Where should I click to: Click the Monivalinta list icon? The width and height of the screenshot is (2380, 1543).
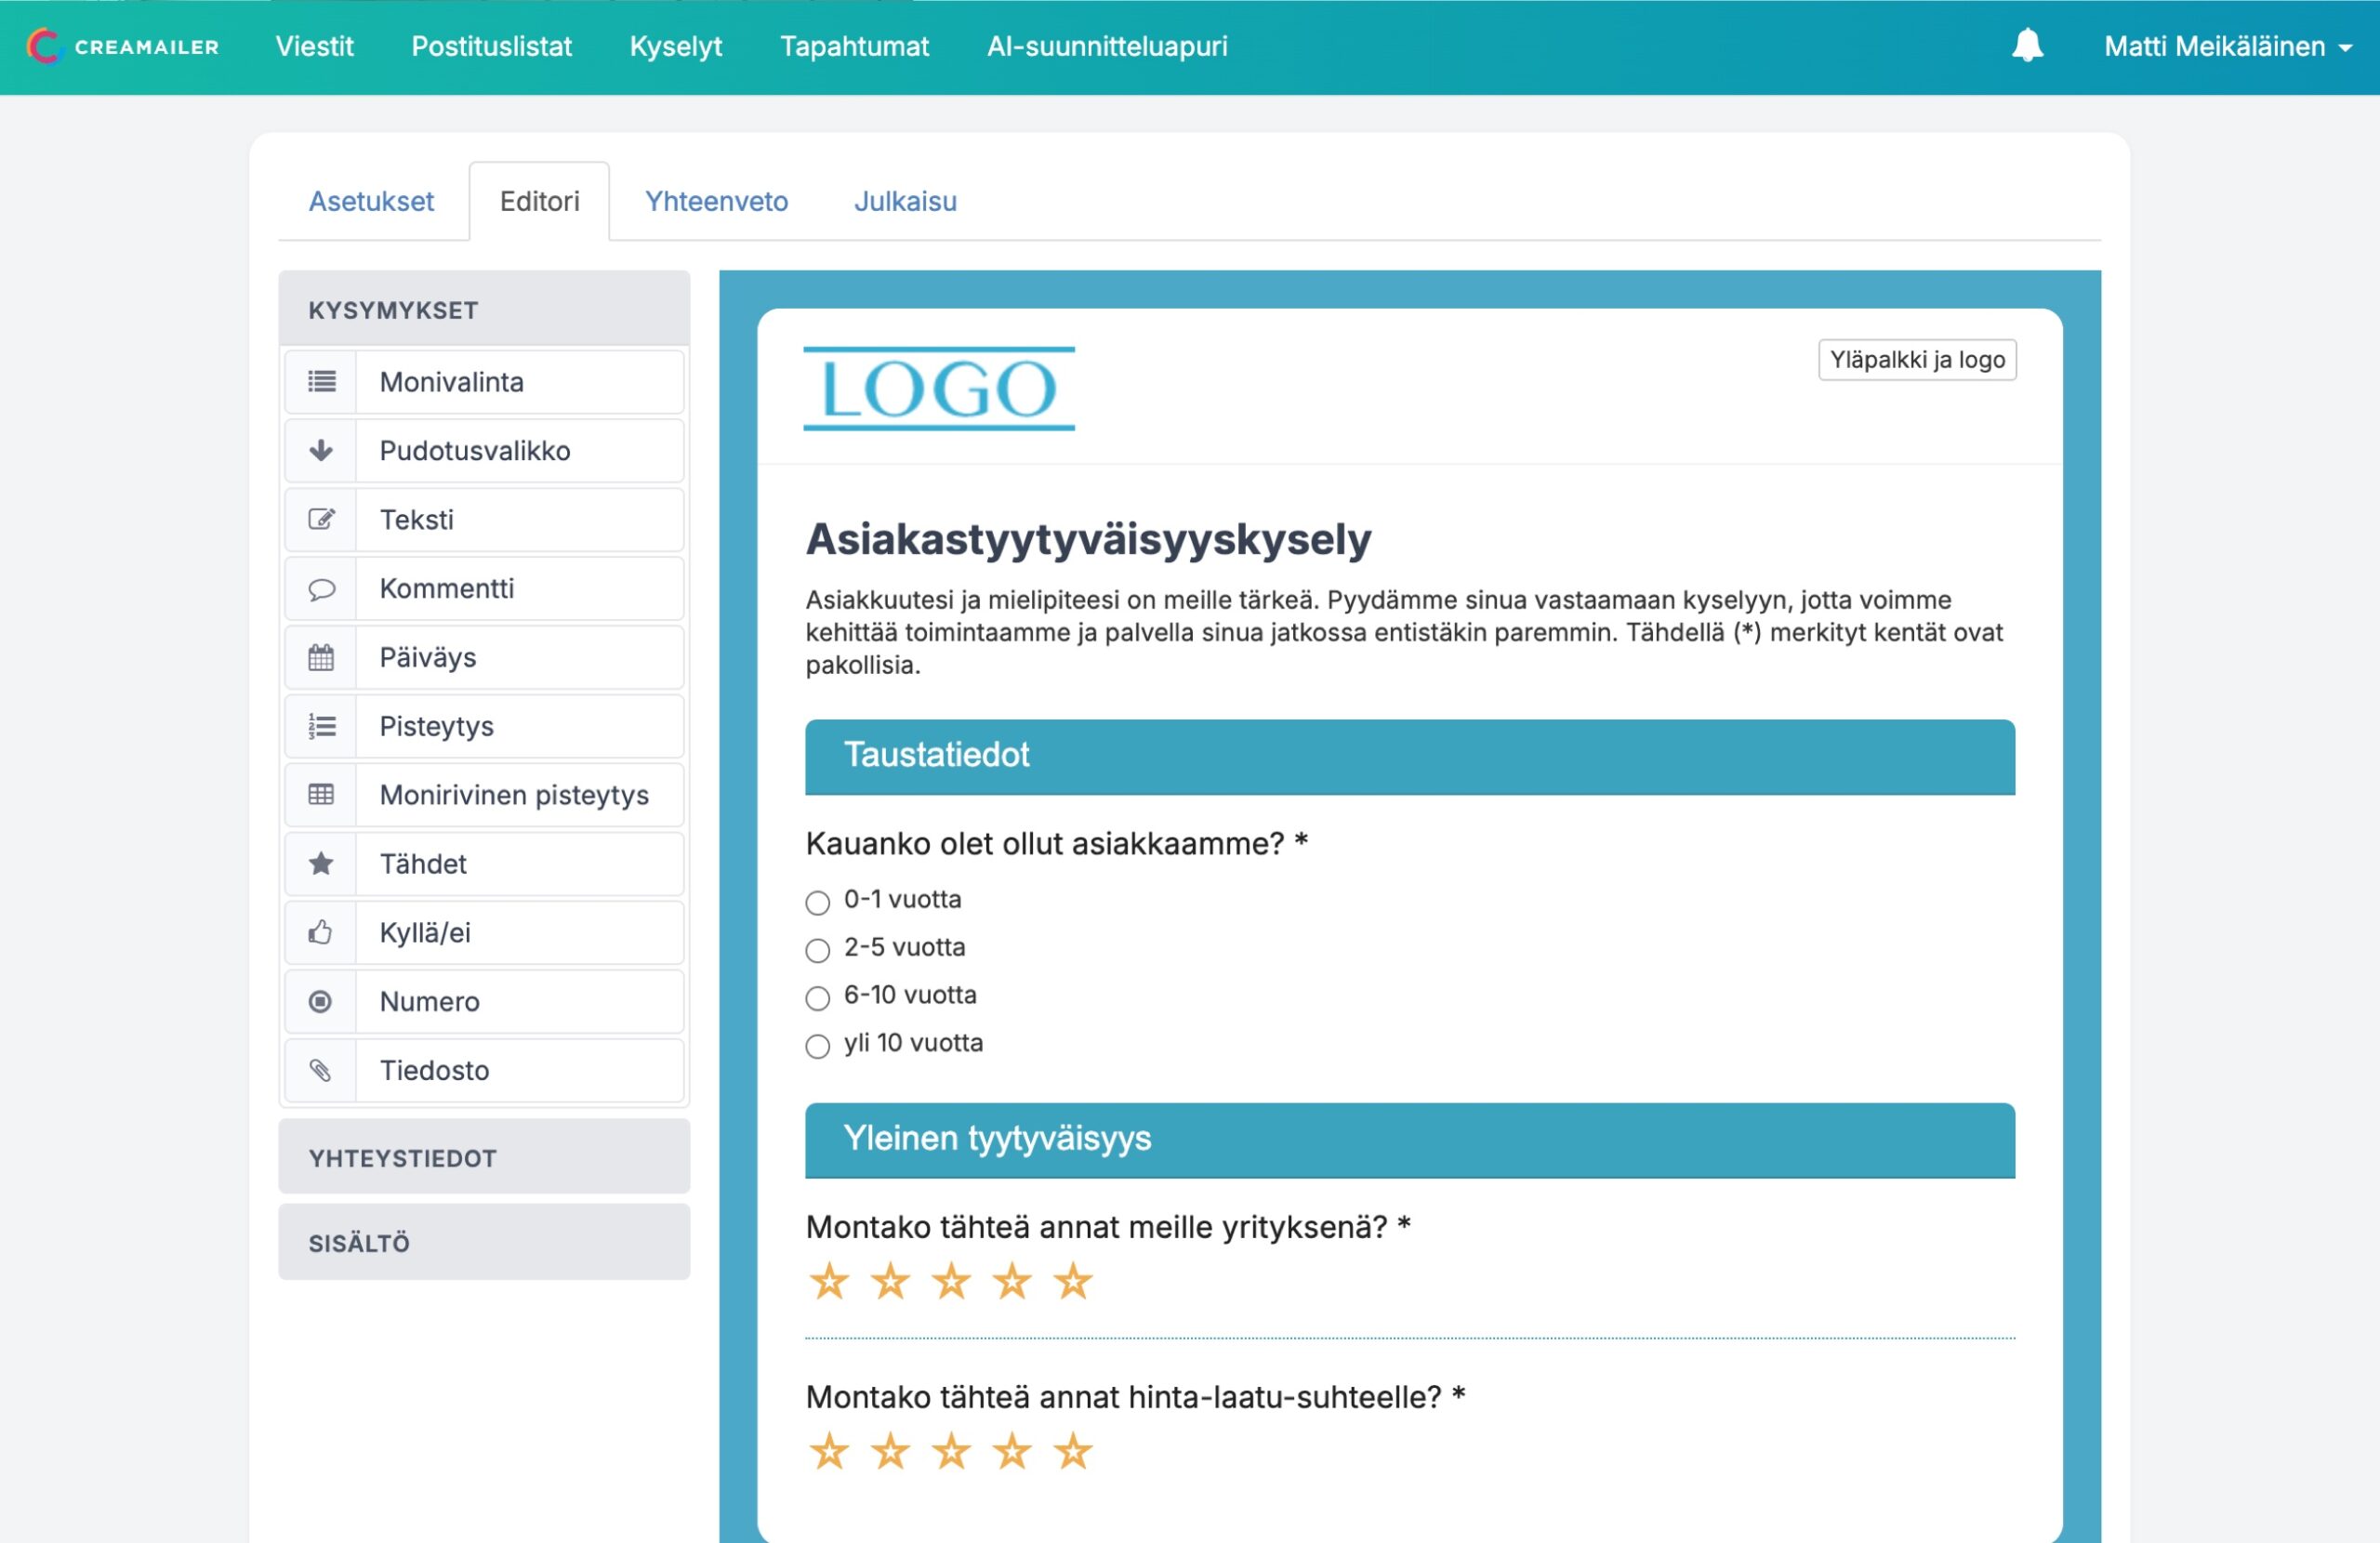coord(321,382)
